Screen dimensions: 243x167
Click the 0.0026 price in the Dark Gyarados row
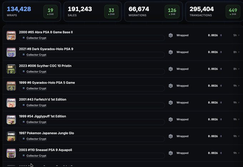point(213,52)
